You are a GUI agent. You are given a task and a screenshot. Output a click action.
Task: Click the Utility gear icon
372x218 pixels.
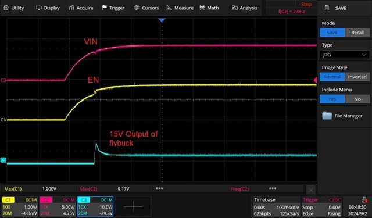click(6, 8)
